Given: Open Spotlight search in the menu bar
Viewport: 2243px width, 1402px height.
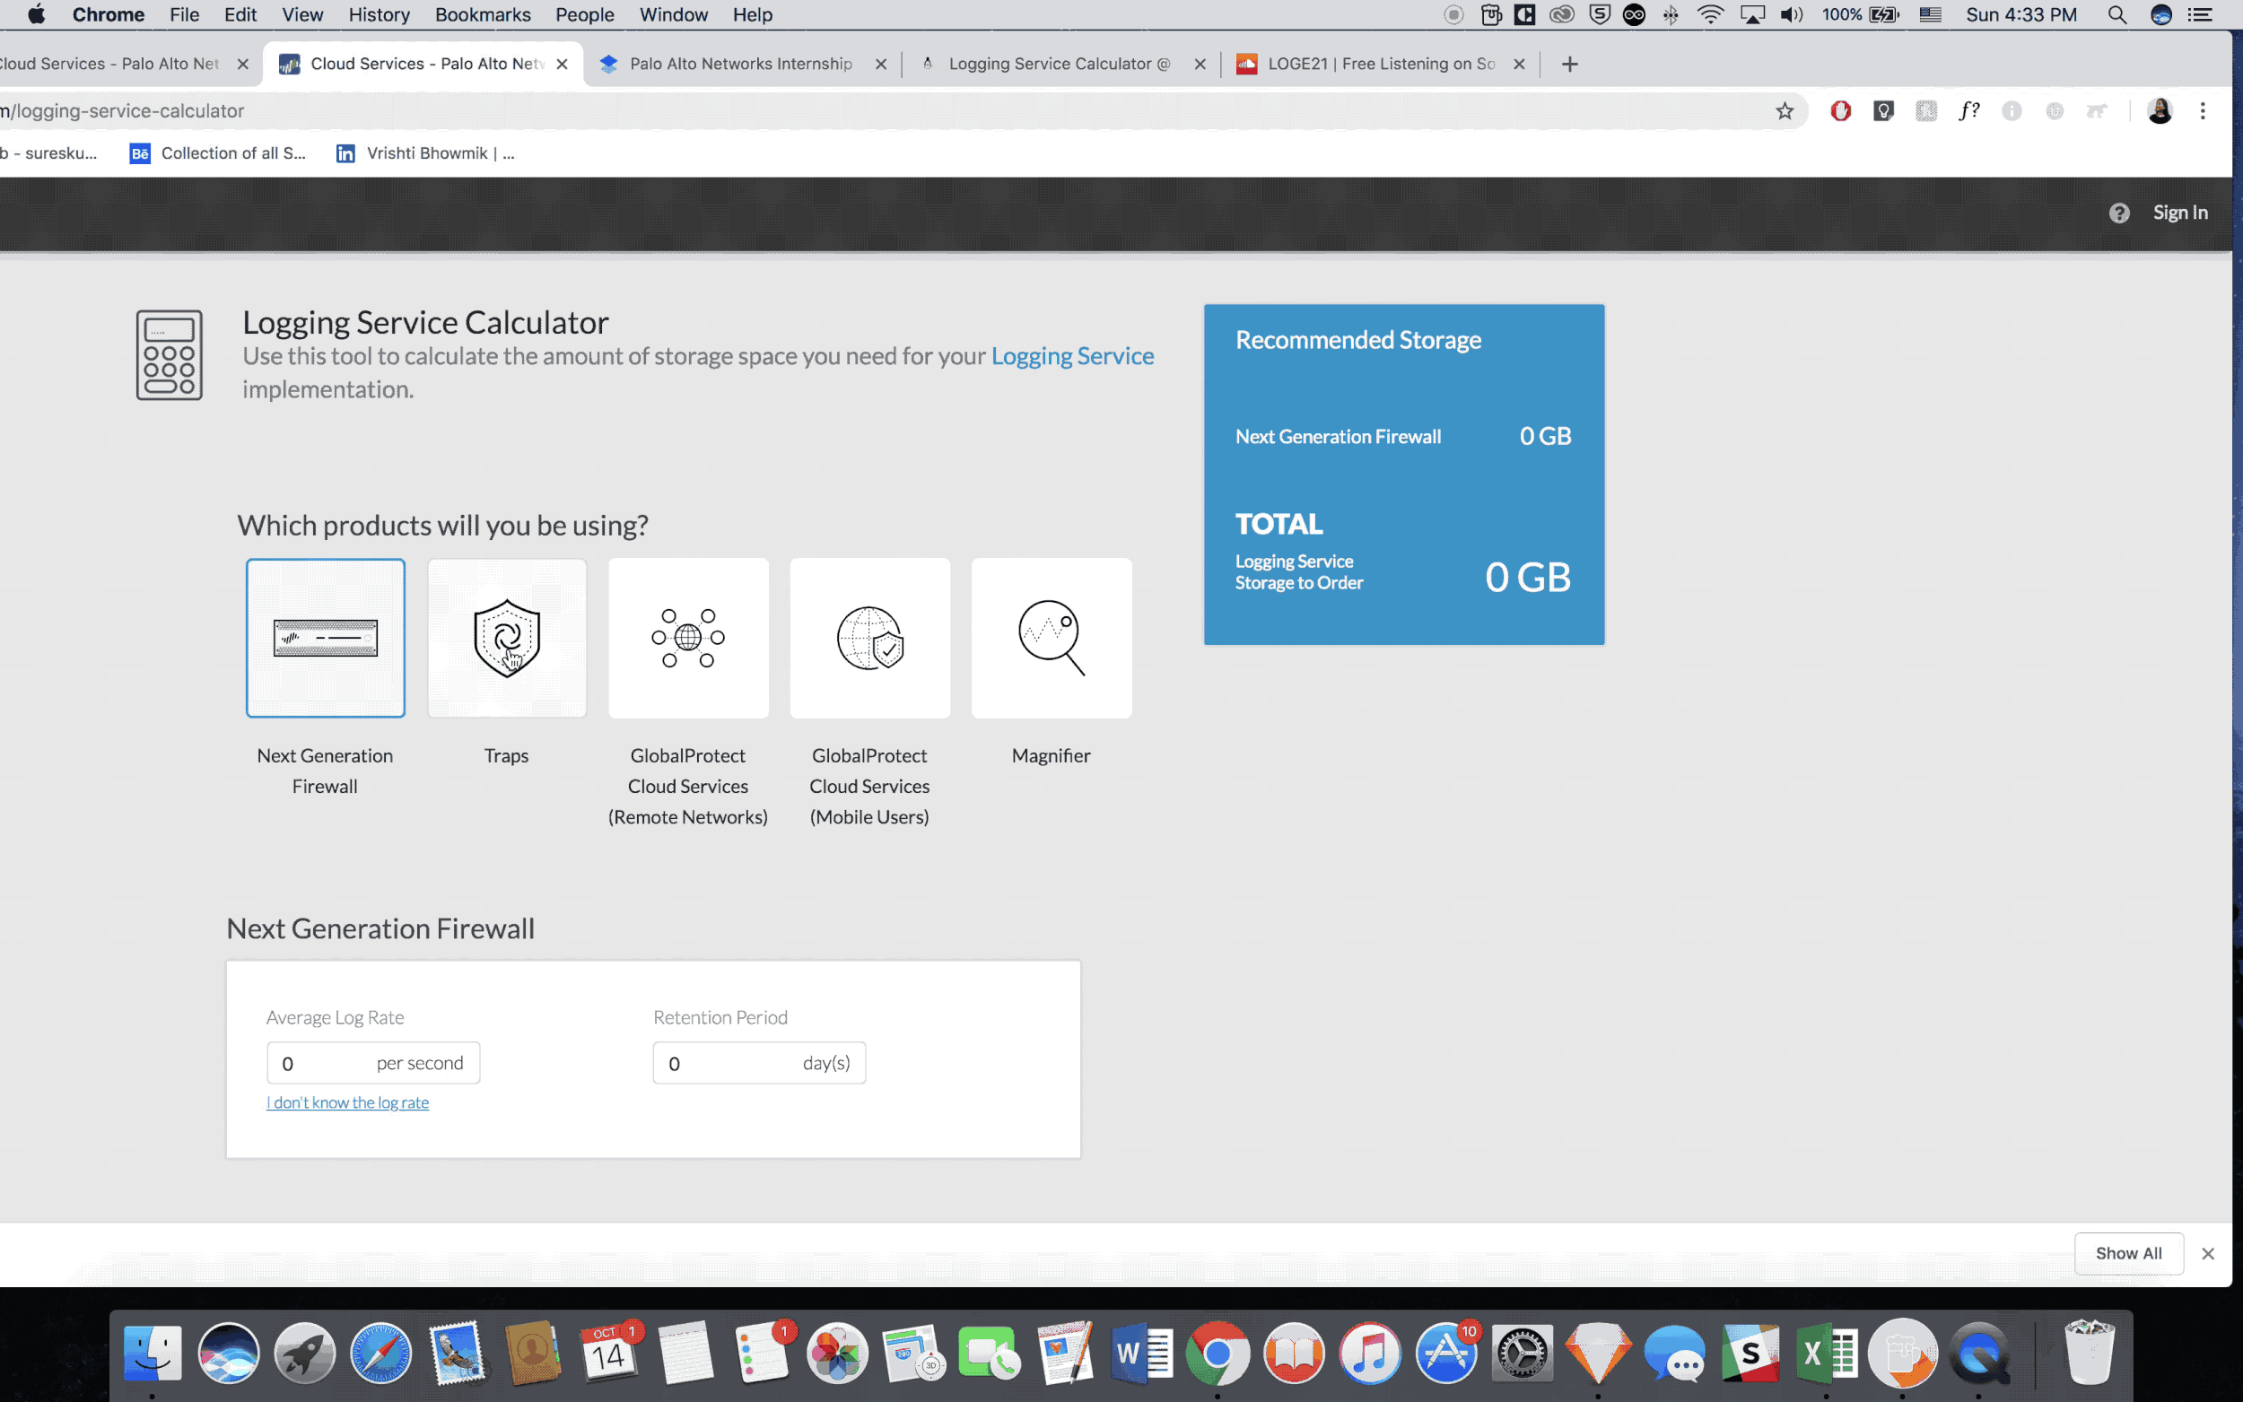Looking at the screenshot, I should [2116, 15].
